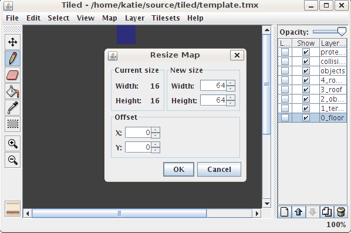Screen dimensions: 351x233
Task: Decrease the Y offset value
Action: [156, 150]
